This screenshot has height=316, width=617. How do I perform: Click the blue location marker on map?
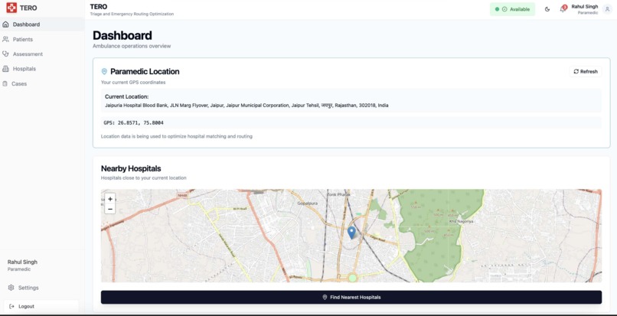point(352,233)
